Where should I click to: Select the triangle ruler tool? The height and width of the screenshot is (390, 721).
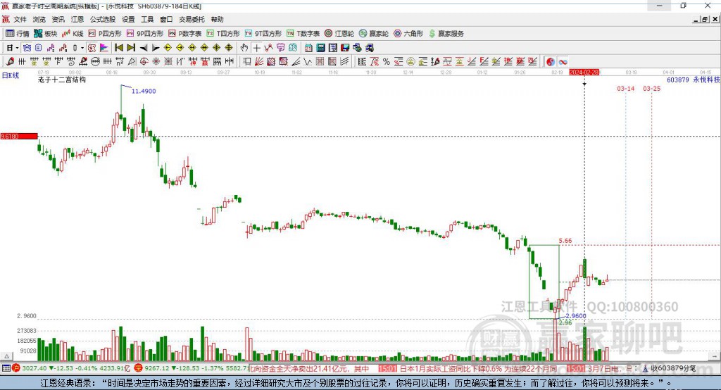pyautogui.click(x=132, y=62)
